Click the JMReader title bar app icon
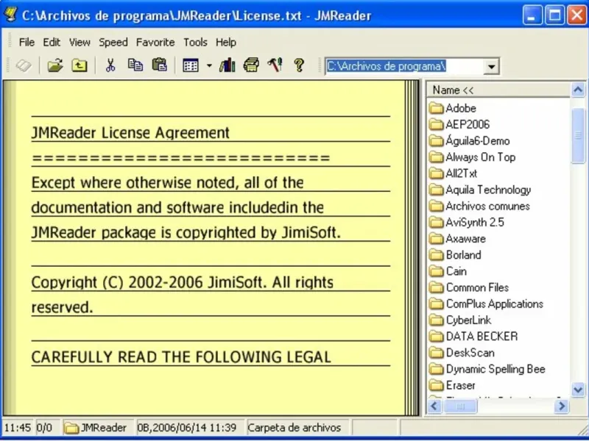589x441 pixels. (x=10, y=15)
